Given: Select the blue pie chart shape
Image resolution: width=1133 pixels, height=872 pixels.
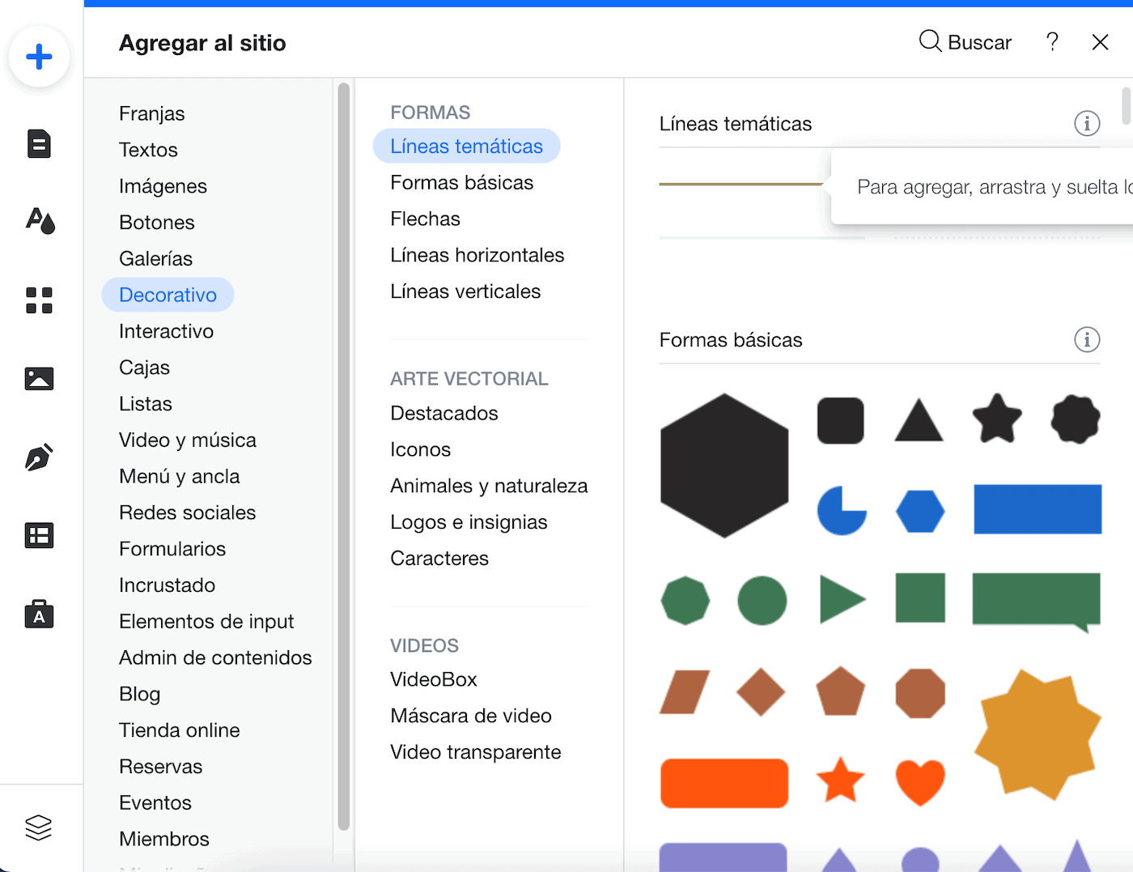Looking at the screenshot, I should coord(842,510).
